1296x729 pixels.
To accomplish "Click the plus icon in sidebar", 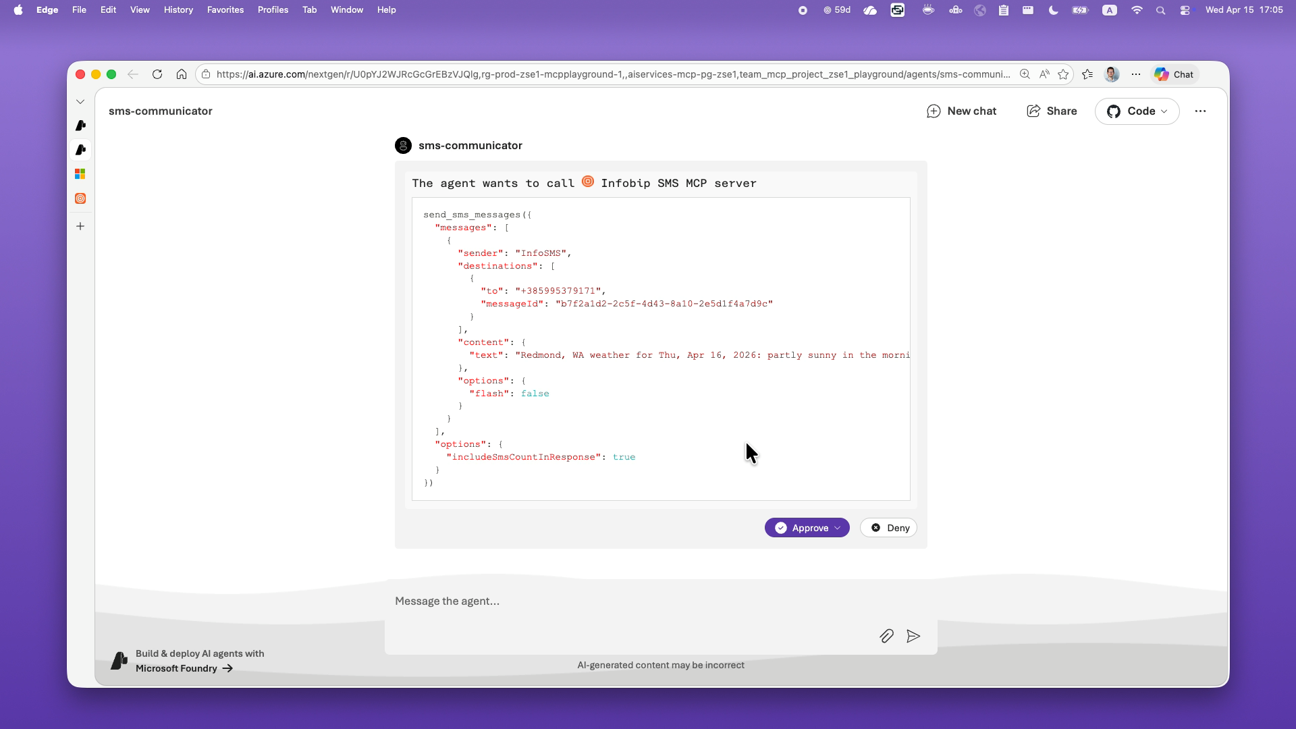I will 80,226.
